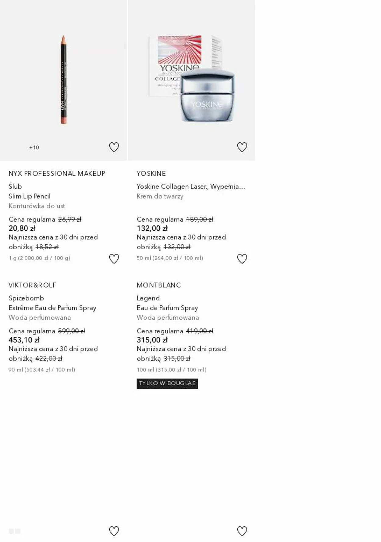Select the YOSKINE brand heading
Image resolution: width=381 pixels, height=542 pixels.
tap(151, 174)
